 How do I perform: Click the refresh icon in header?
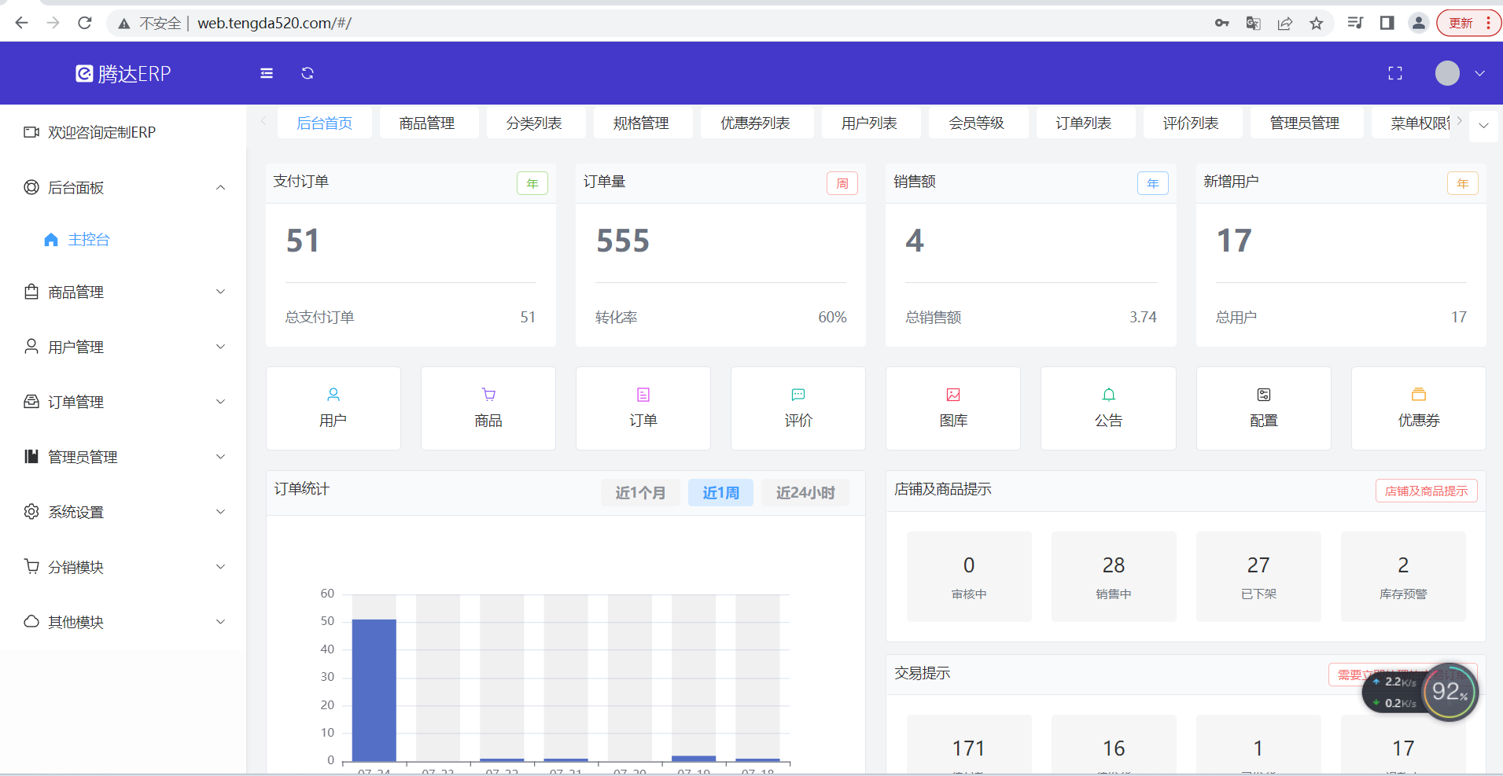coord(308,73)
